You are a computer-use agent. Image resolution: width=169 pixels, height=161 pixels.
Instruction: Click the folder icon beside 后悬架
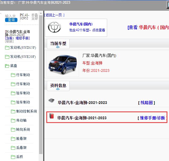point(13,148)
